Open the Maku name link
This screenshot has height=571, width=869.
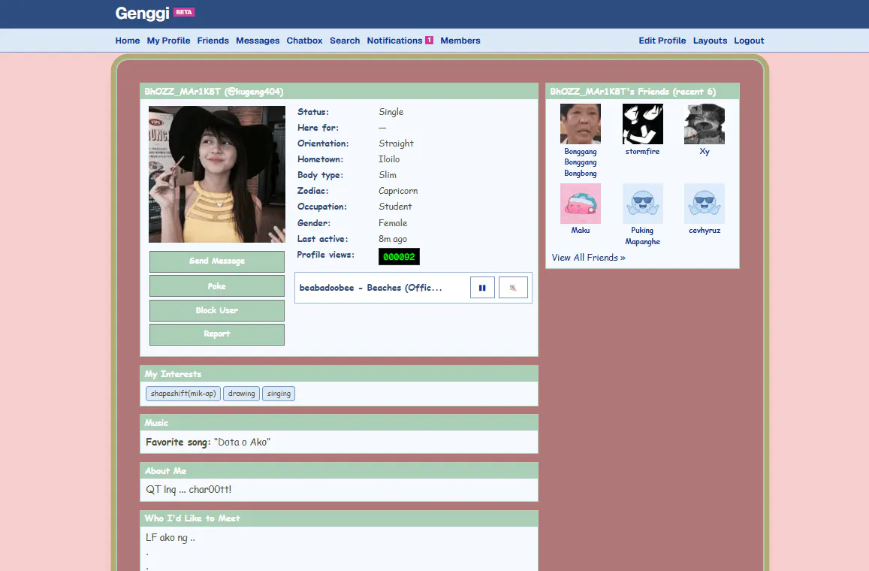coord(581,230)
